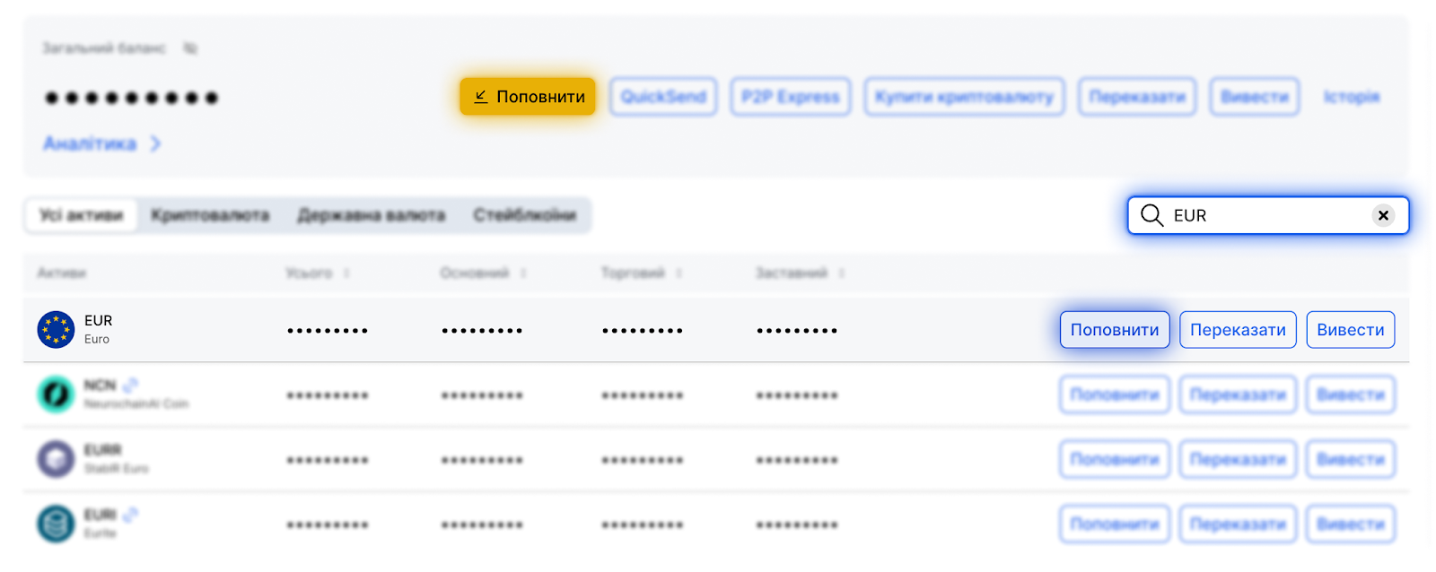Open the Аналітика section chevron
1436x572 pixels.
point(155,143)
